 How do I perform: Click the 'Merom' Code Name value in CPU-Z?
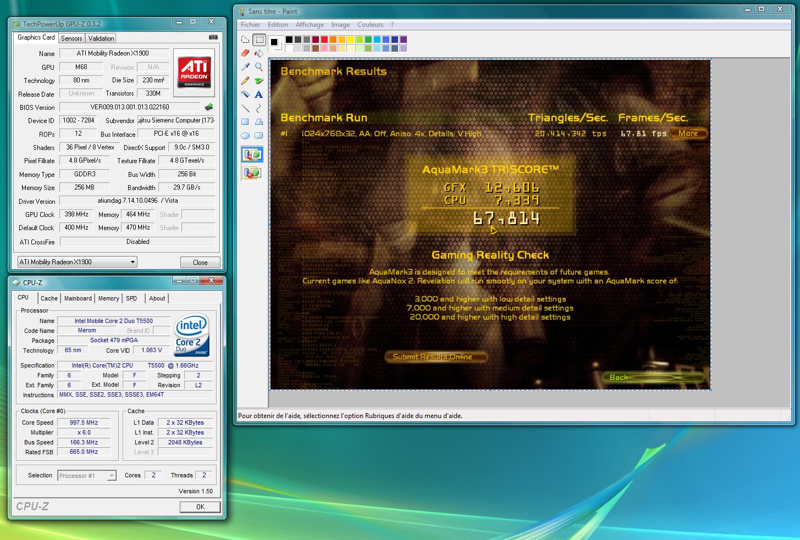pyautogui.click(x=87, y=331)
